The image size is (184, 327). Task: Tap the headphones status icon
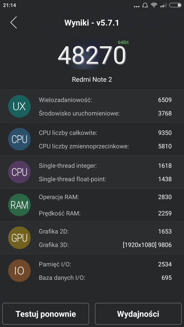point(145,5)
